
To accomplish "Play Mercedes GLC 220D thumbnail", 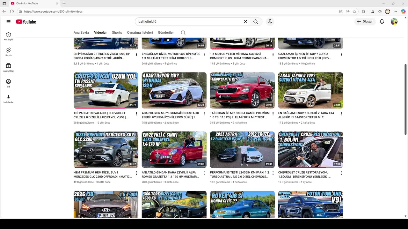I will (x=106, y=149).
